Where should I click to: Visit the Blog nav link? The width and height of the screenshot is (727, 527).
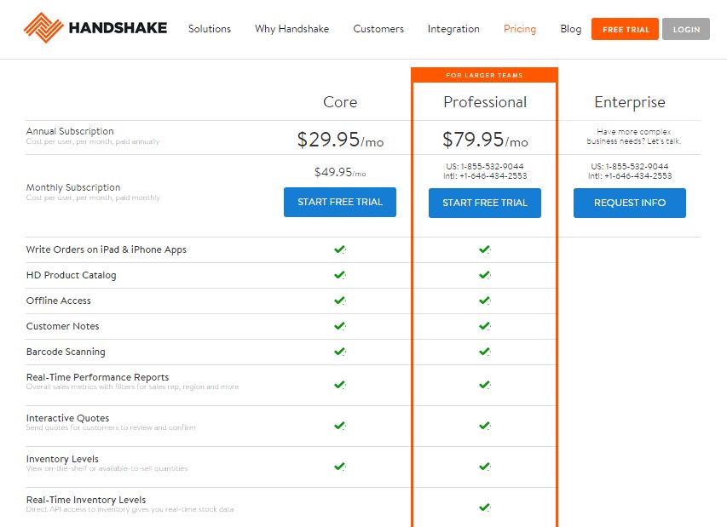(x=571, y=29)
